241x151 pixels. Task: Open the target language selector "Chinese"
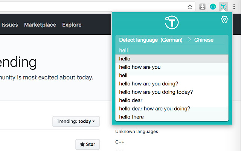tap(204, 40)
